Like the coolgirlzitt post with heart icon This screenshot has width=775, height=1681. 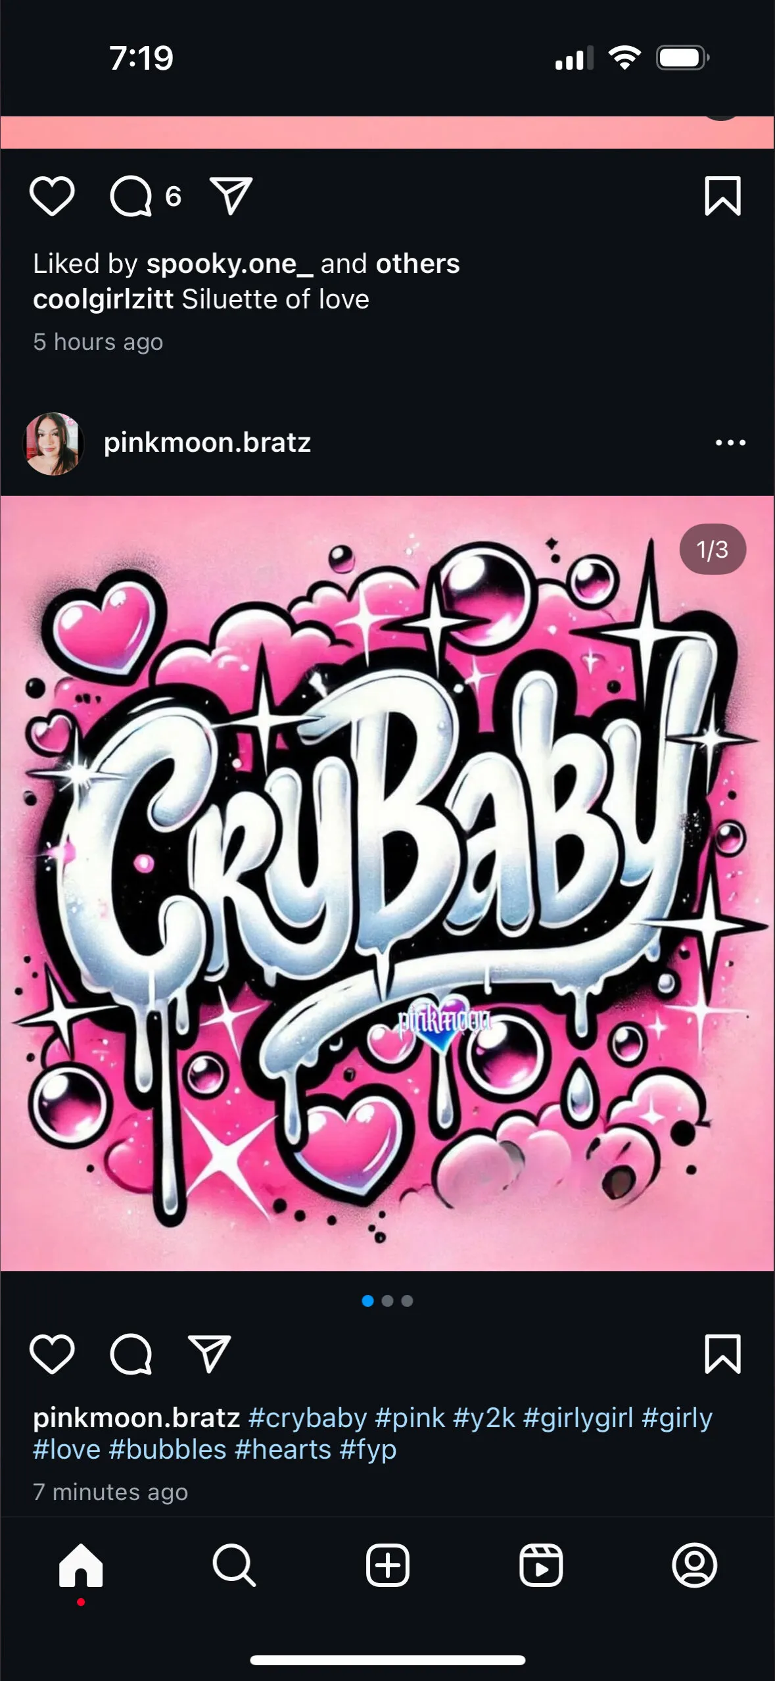pyautogui.click(x=52, y=196)
